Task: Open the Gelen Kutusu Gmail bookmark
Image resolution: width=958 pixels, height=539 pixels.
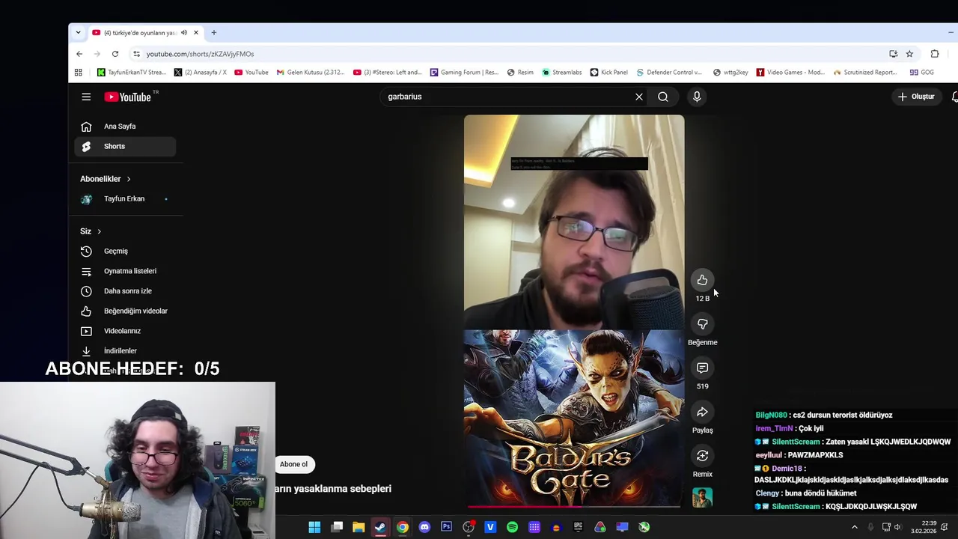Action: [311, 73]
